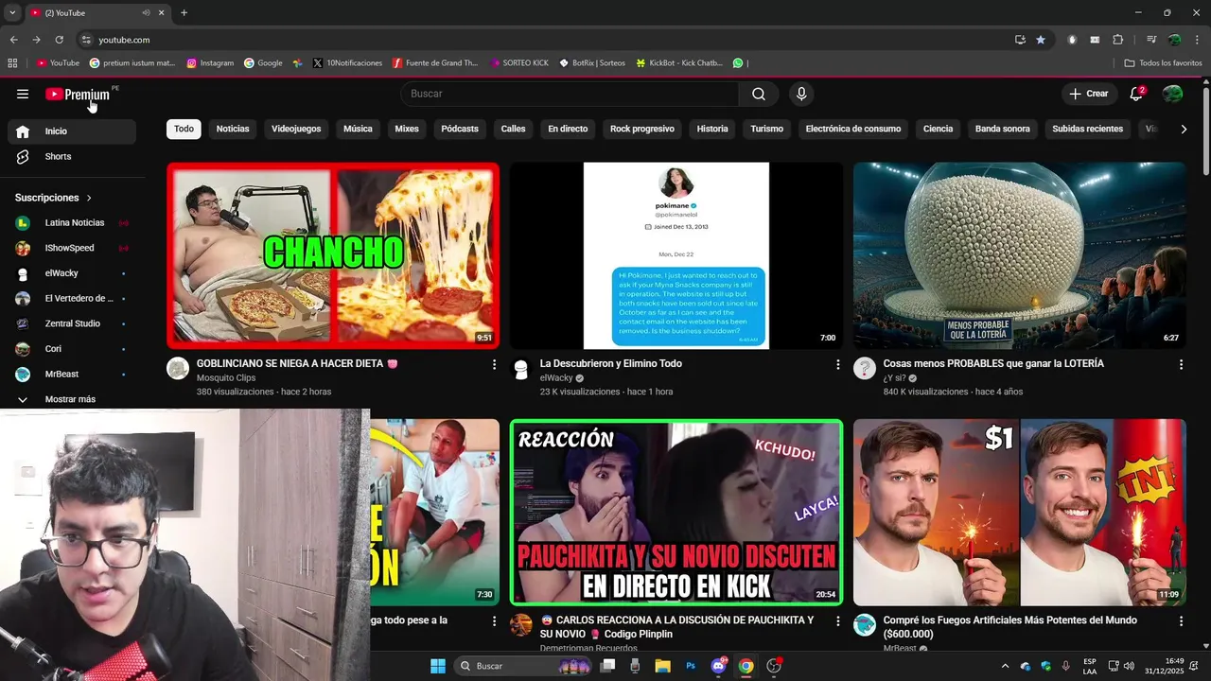Select the Rock progresivo filter chip
Image resolution: width=1211 pixels, height=681 pixels.
[x=642, y=129]
